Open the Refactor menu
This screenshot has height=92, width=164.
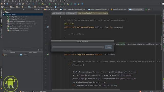(x=33, y=1)
